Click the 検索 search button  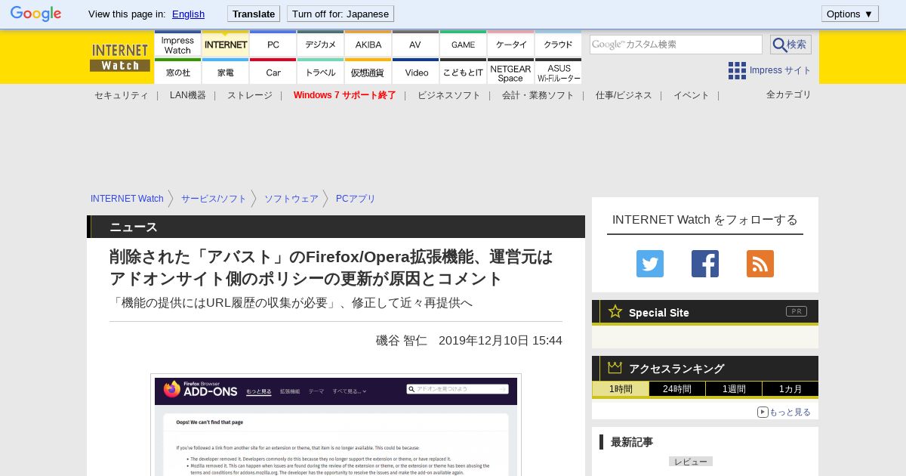[x=790, y=45]
